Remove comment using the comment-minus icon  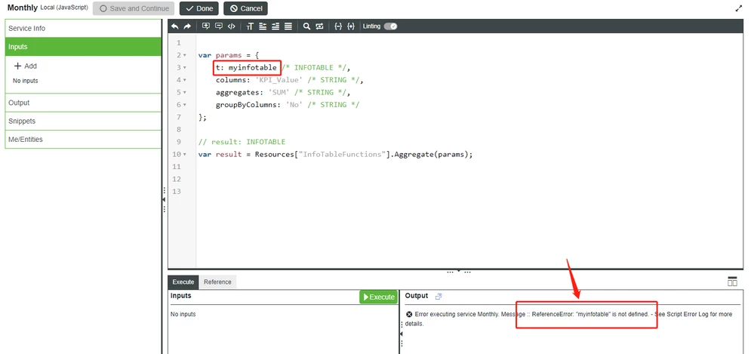click(219, 26)
